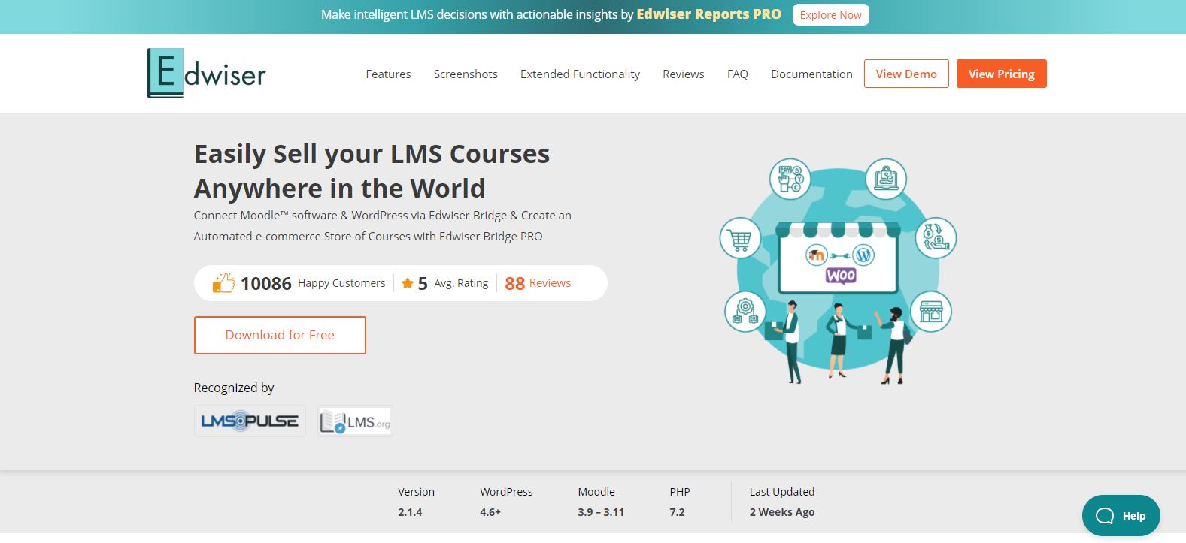Click the payment methods icon atop globe
This screenshot has height=543, width=1186.
[790, 179]
